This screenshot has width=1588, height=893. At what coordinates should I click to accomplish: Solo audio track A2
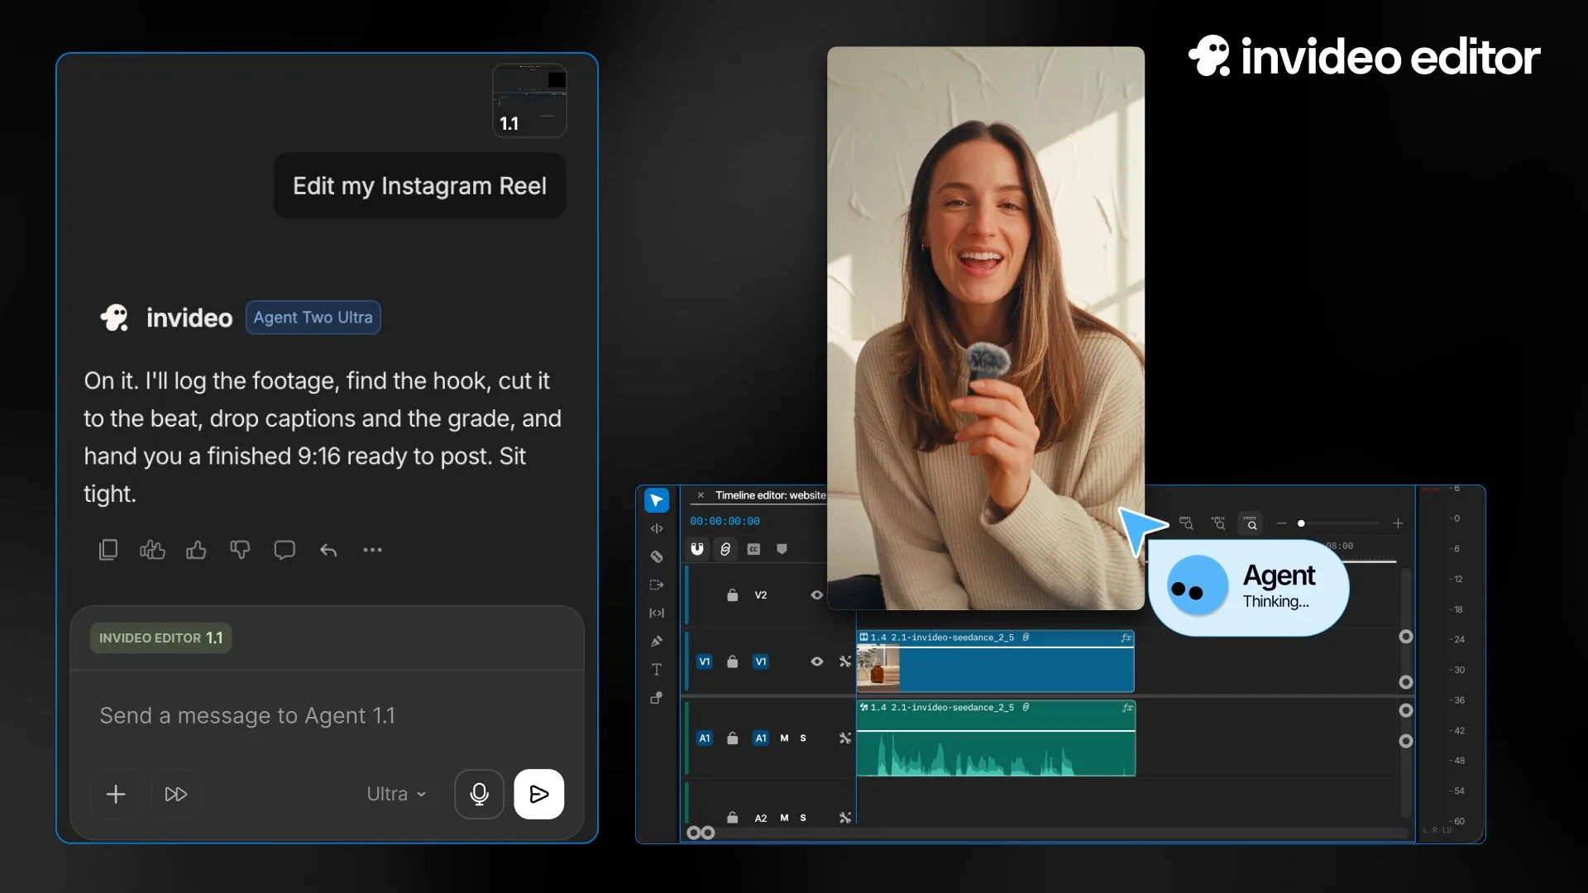(x=803, y=818)
